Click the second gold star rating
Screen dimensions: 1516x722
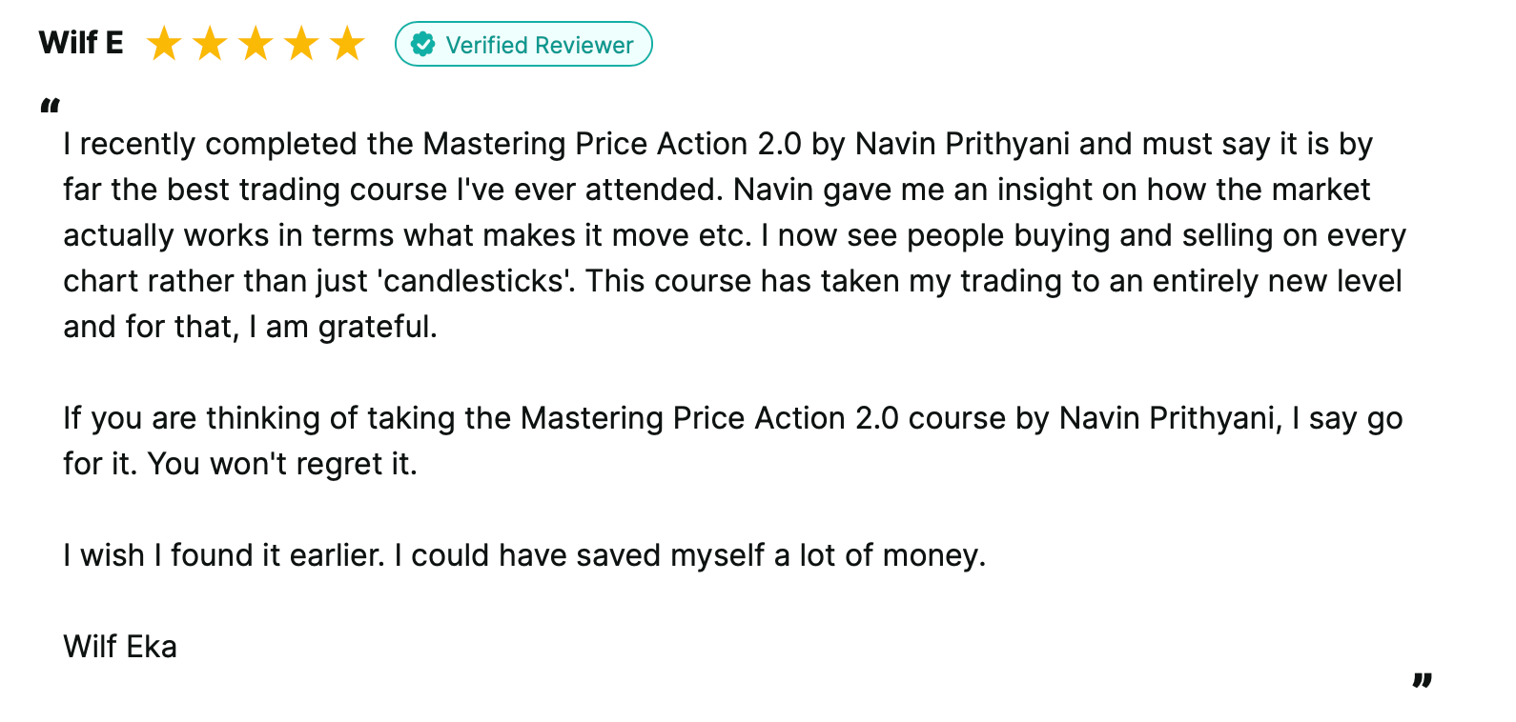(210, 44)
